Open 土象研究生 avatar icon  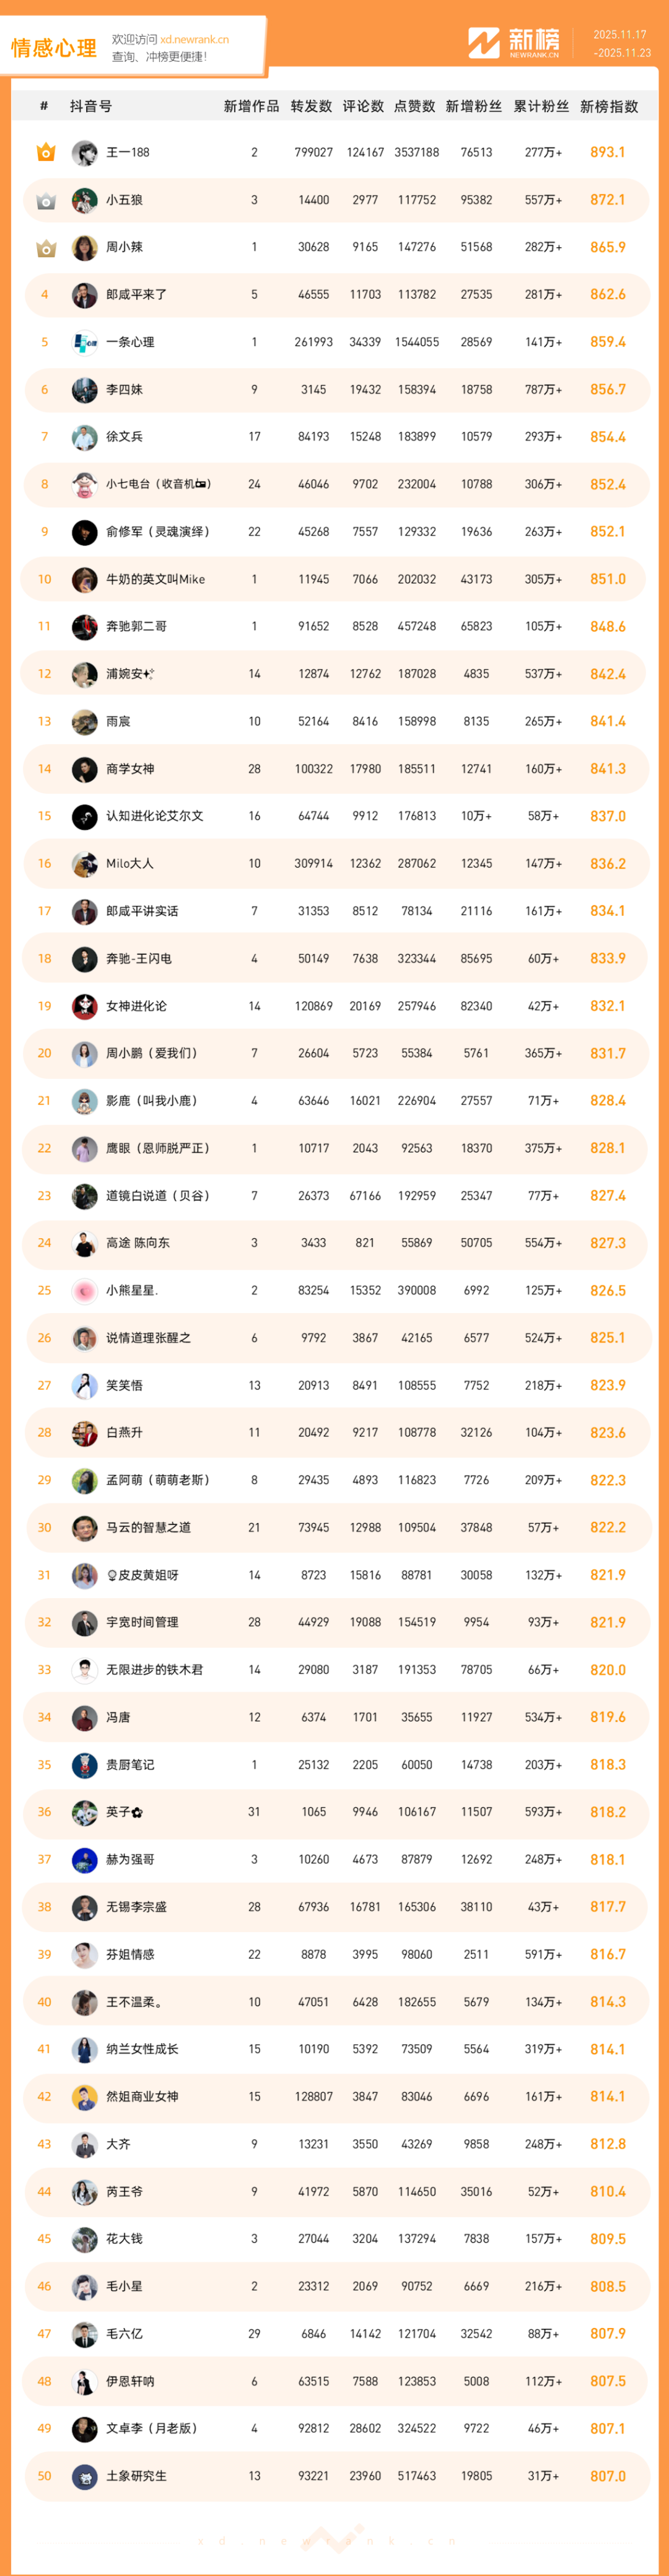coord(85,2475)
